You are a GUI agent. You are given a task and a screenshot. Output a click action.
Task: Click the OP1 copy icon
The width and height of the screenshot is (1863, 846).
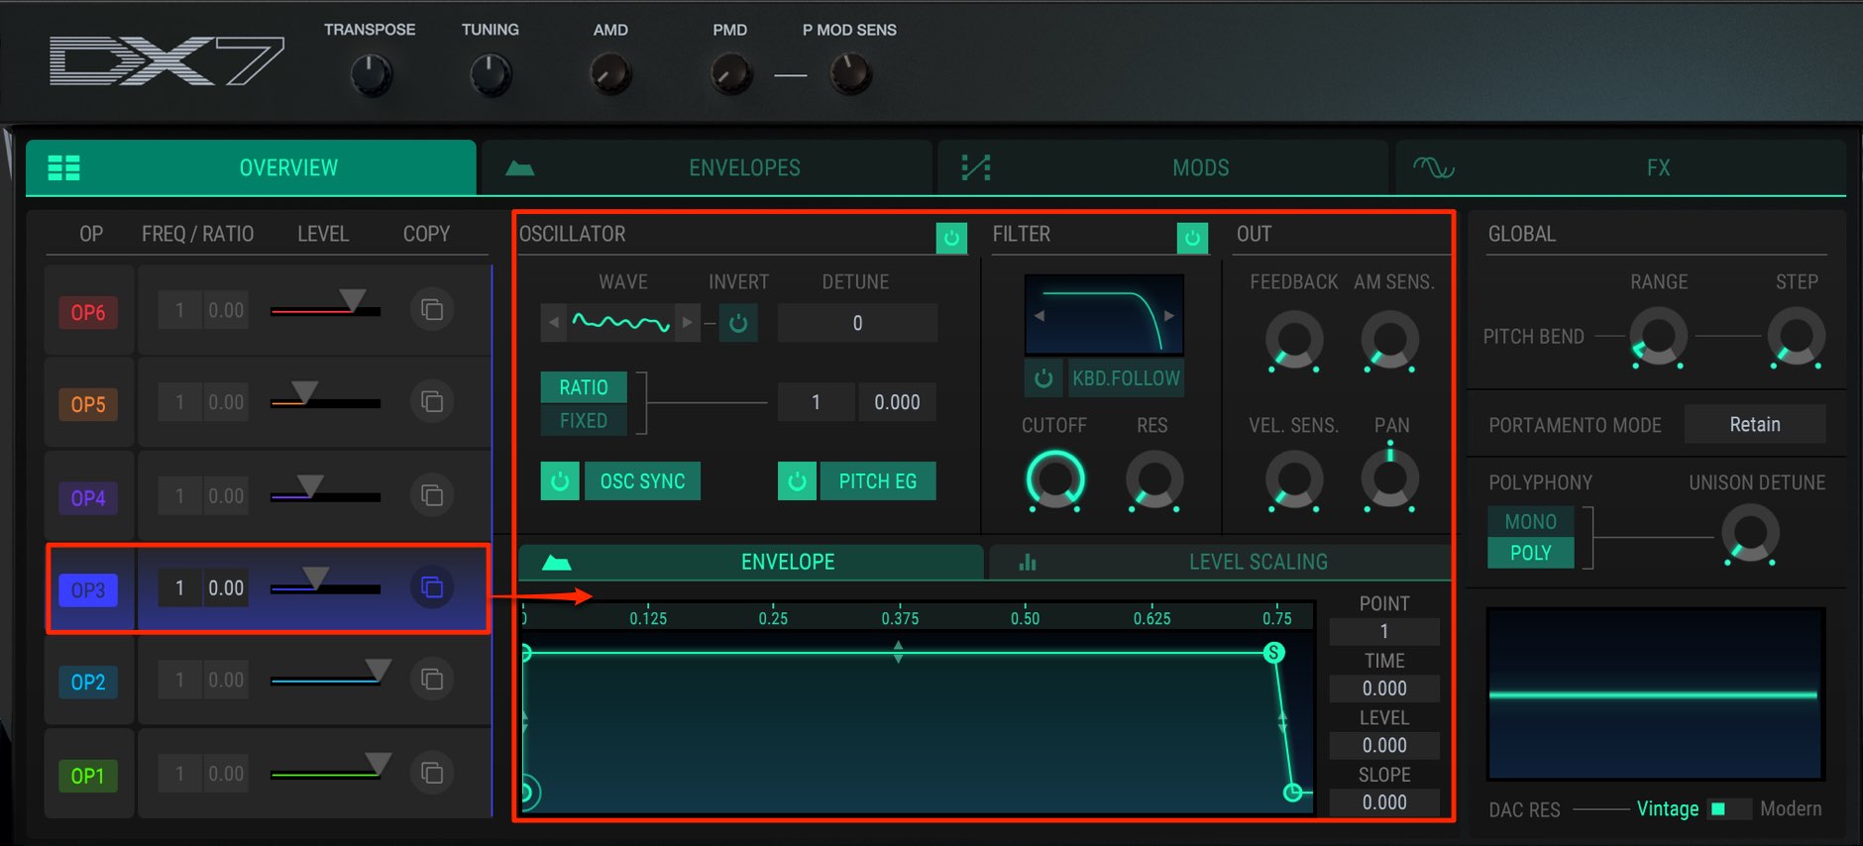pos(432,773)
